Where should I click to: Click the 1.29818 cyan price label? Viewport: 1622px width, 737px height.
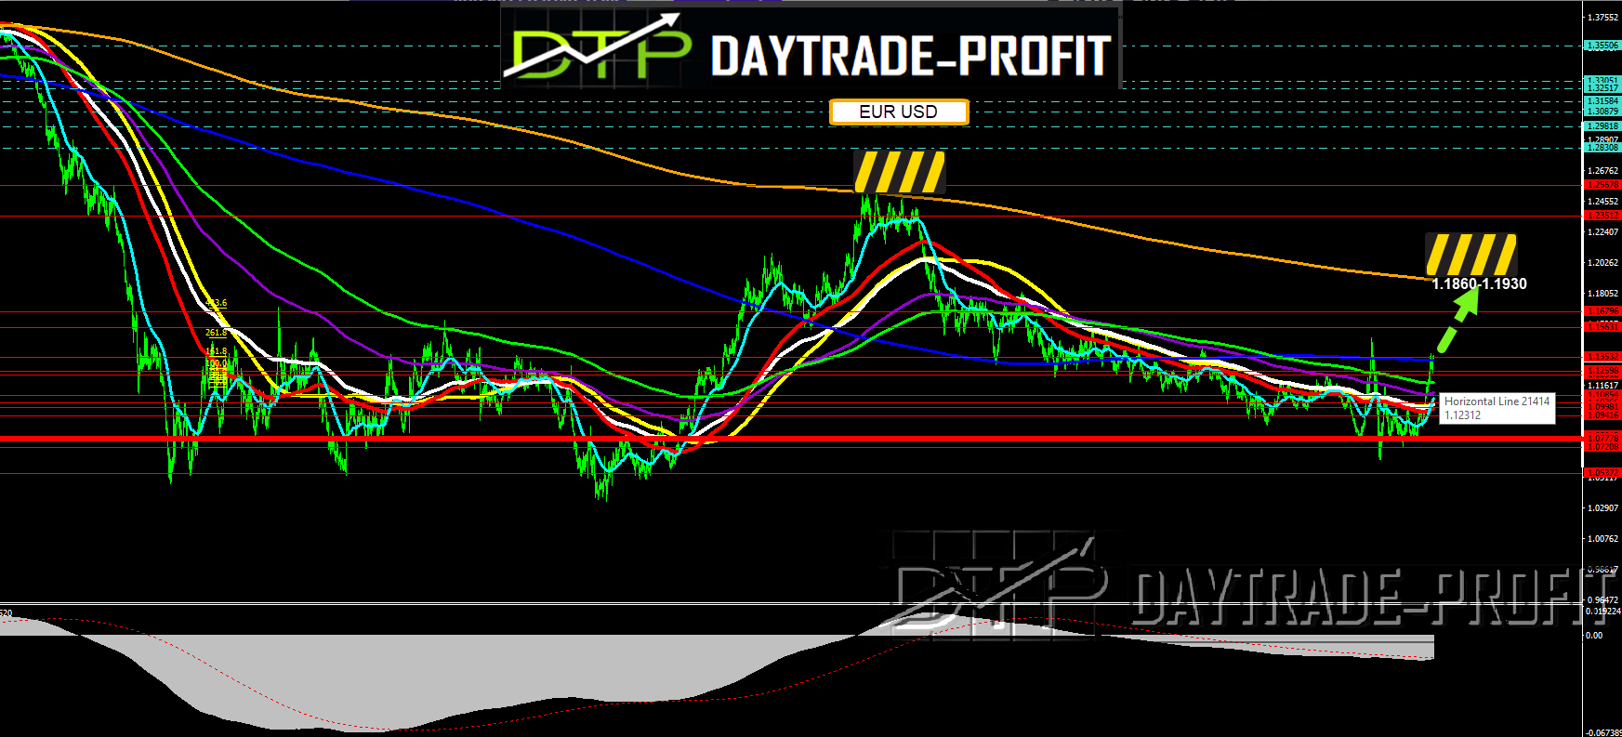[1602, 126]
